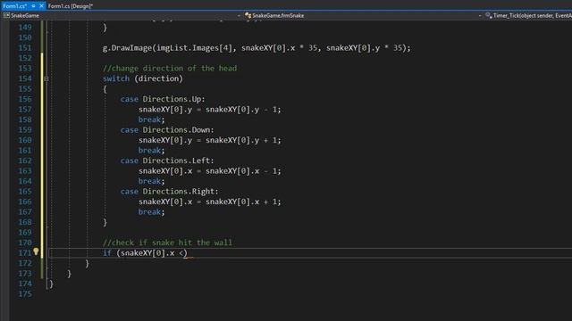This screenshot has width=572, height=321.
Task: Click the comment '//change direction of the head'
Action: (170, 69)
